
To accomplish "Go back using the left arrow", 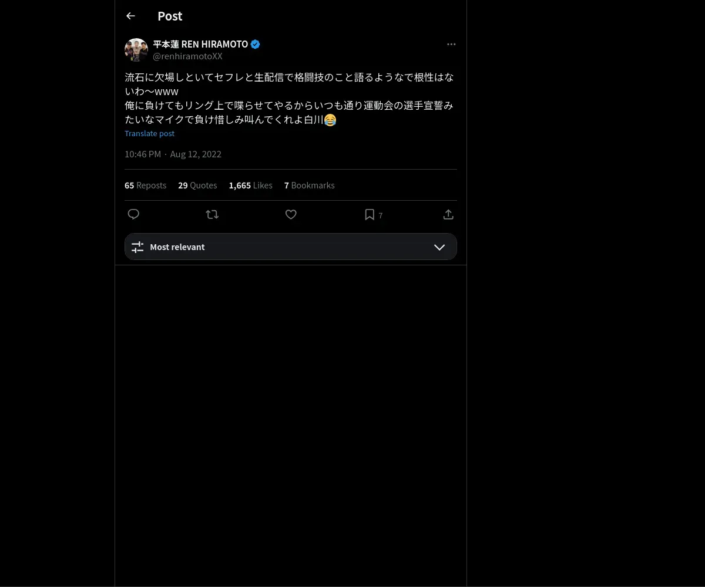I will pyautogui.click(x=130, y=16).
